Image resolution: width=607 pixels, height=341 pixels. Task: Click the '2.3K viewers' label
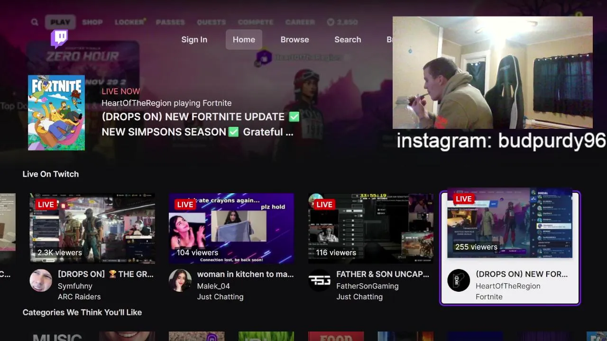(x=60, y=253)
